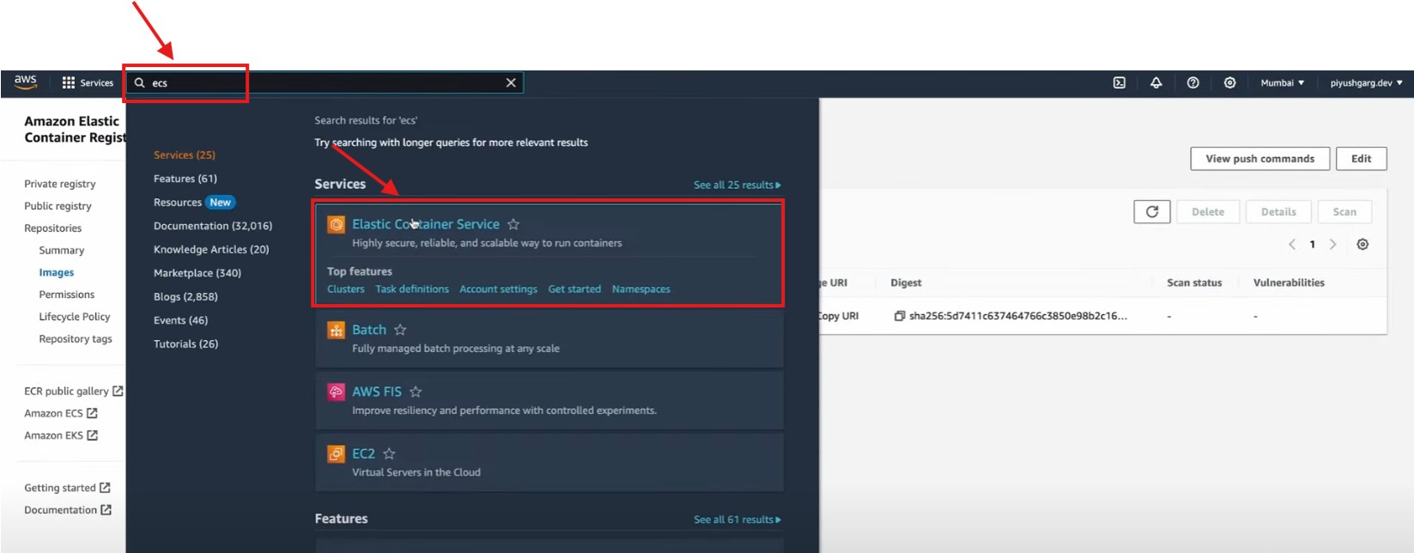Toggle favorite star for EC2
The height and width of the screenshot is (553, 1414).
point(389,453)
